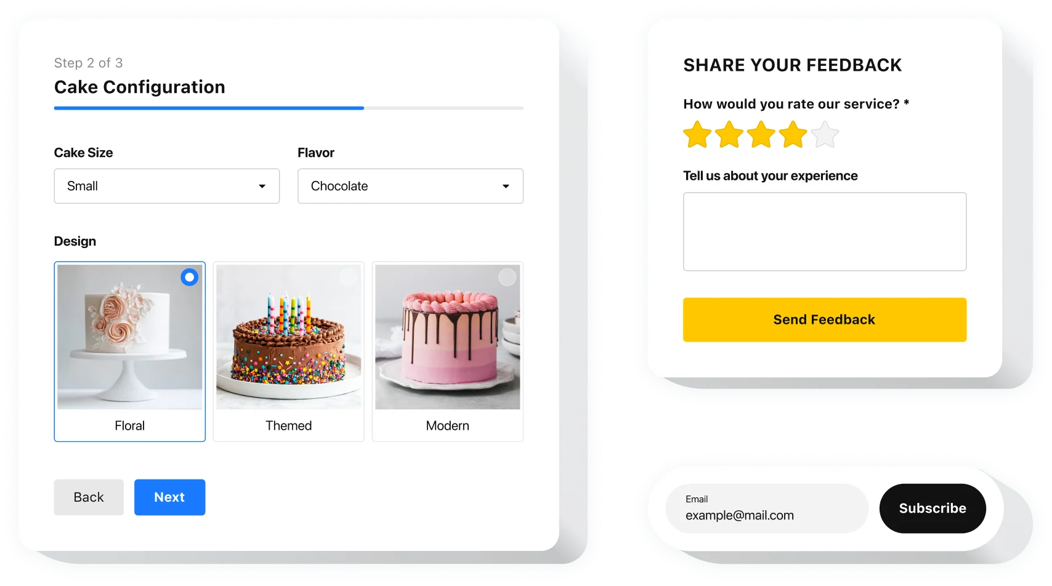Click the black Subscribe button
The image size is (1052, 586).
tap(933, 508)
